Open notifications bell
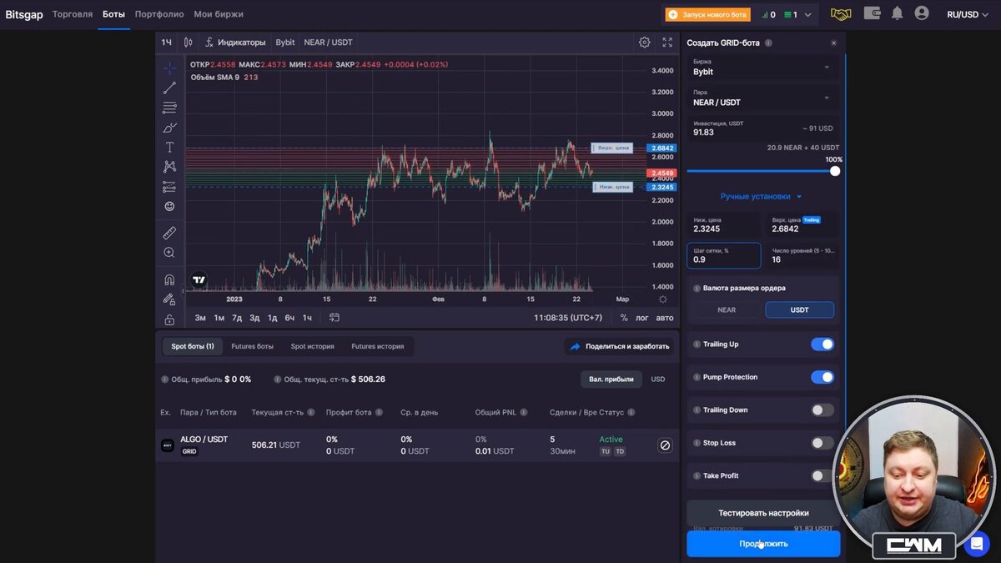 [x=898, y=13]
